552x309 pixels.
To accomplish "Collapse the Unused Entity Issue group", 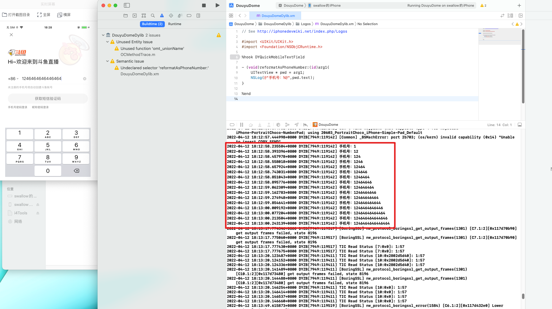I will coord(108,42).
